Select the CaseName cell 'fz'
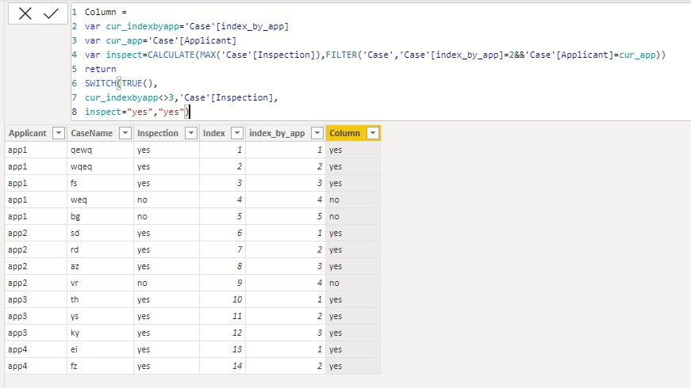The width and height of the screenshot is (691, 388). 101,366
